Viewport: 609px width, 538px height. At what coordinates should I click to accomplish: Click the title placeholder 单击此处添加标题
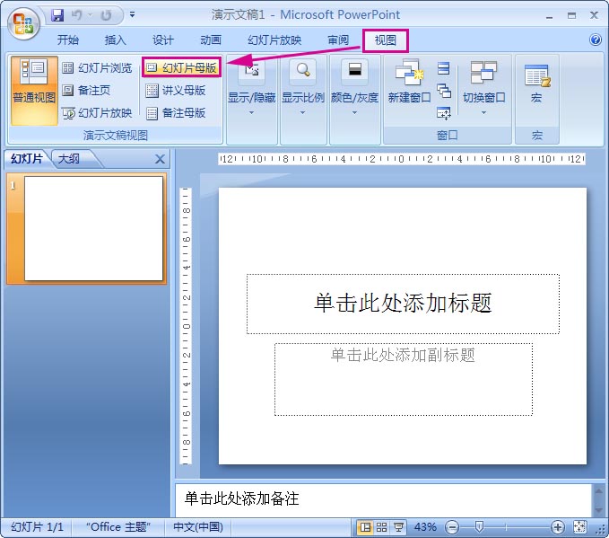click(x=403, y=304)
